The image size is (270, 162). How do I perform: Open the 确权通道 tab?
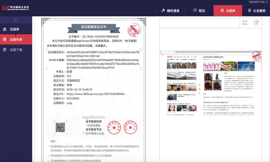click(x=170, y=11)
